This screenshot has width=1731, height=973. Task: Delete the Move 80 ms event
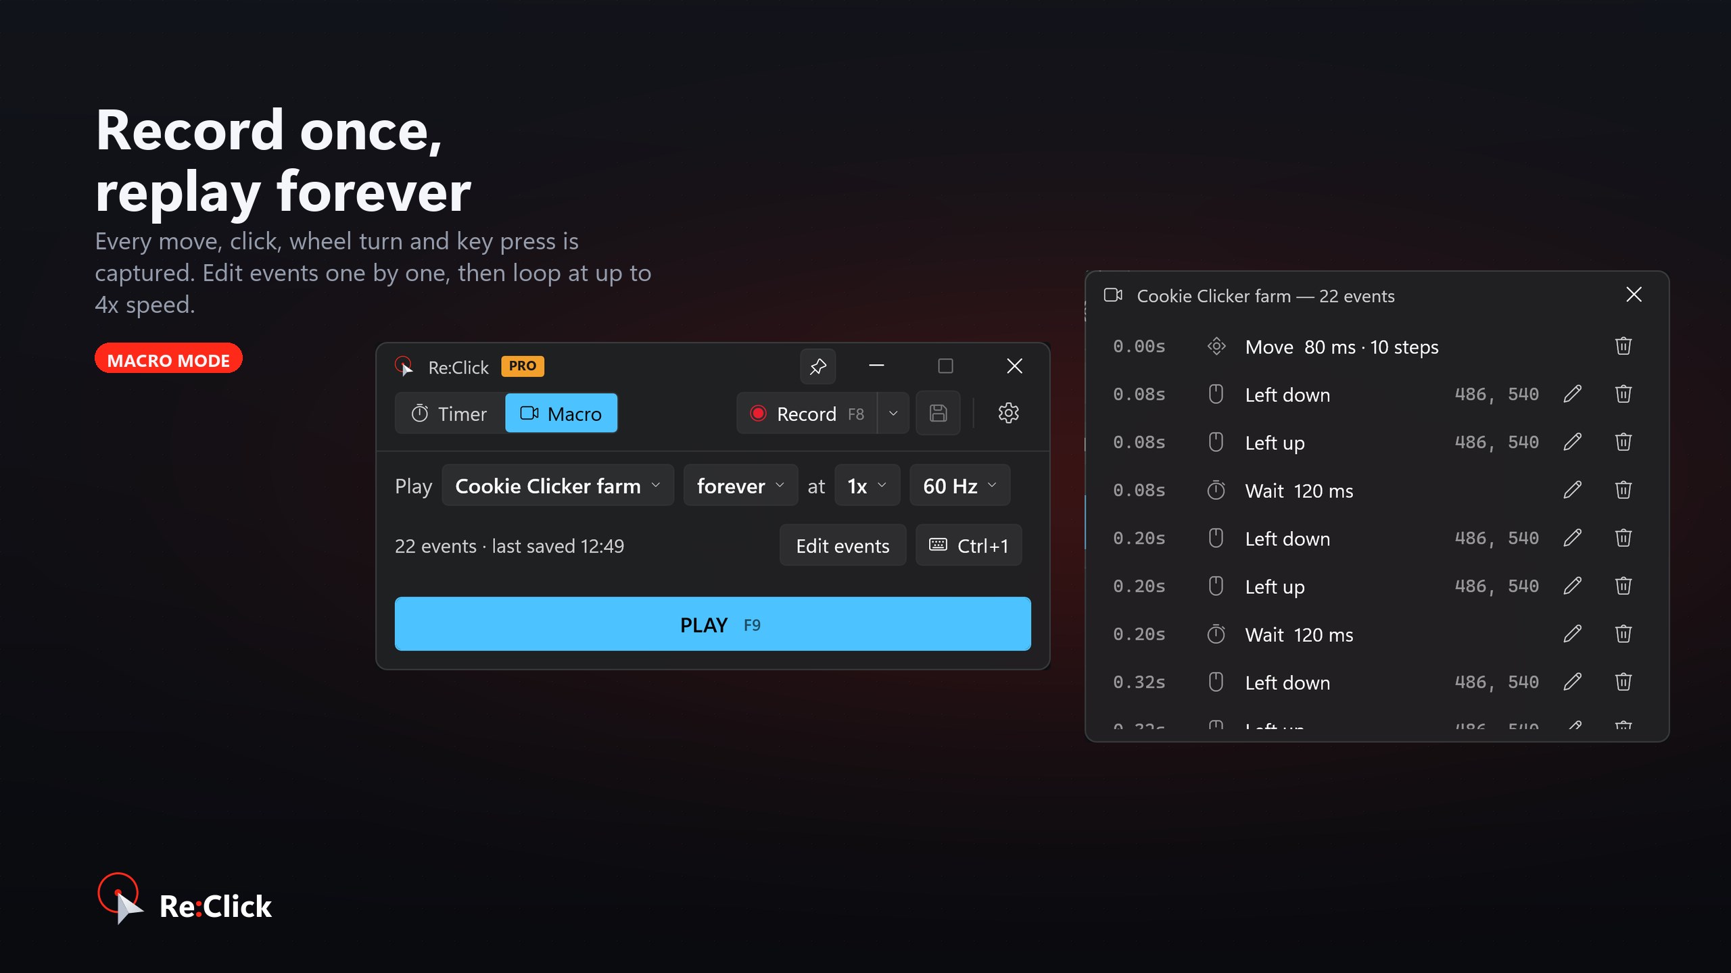coord(1623,347)
